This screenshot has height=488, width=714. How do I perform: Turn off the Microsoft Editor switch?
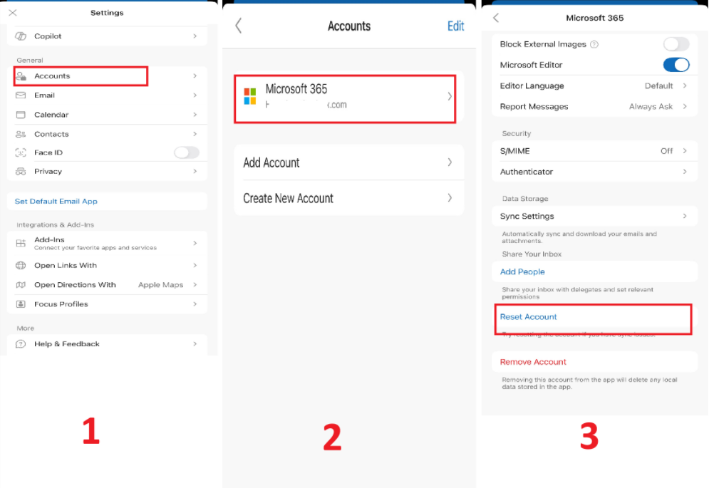[x=676, y=65]
